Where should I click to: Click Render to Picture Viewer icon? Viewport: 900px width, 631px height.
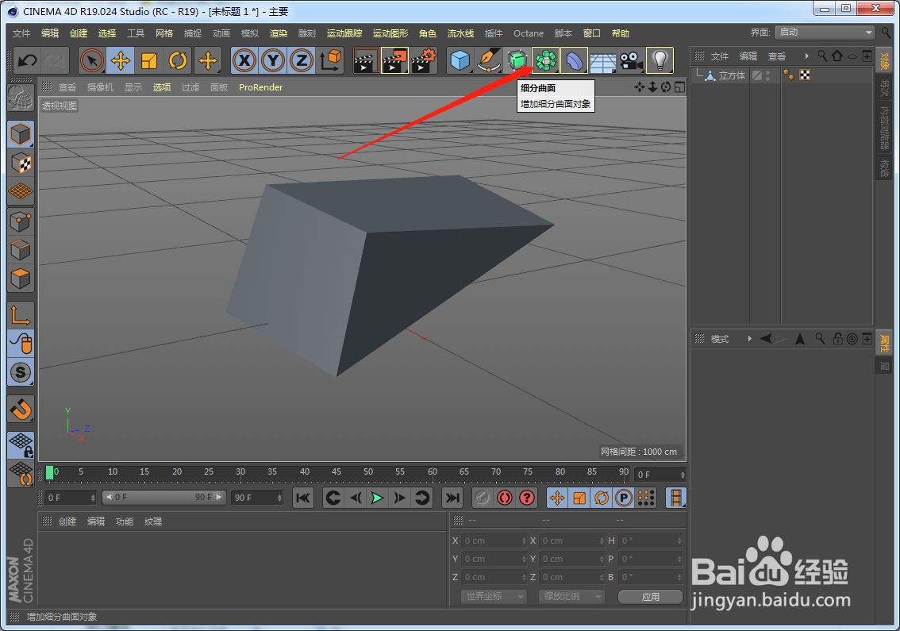point(394,60)
